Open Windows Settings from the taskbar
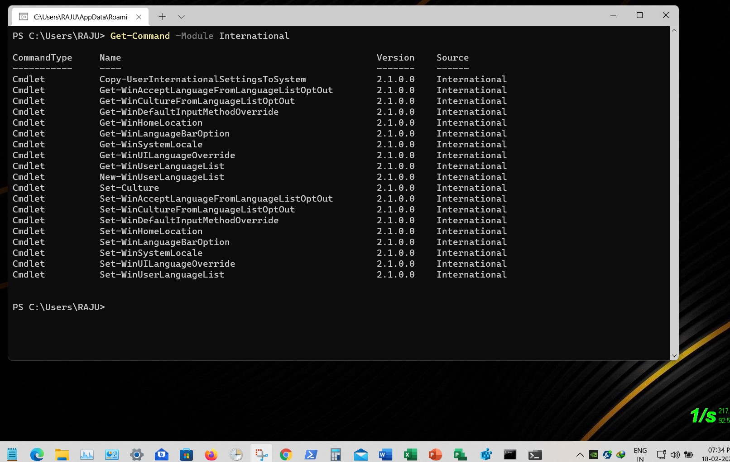Viewport: 730px width, 462px height. (x=137, y=454)
